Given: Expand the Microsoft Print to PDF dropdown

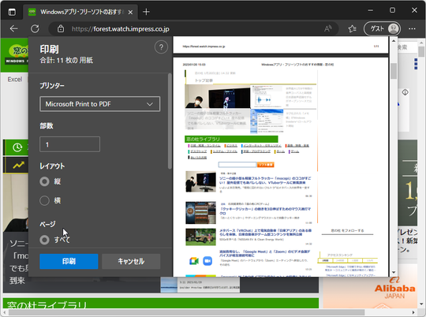Looking at the screenshot, I should point(99,104).
